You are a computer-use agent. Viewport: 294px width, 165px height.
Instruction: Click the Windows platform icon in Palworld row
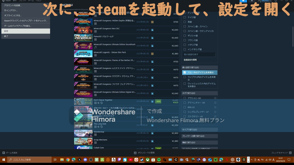[96, 39]
